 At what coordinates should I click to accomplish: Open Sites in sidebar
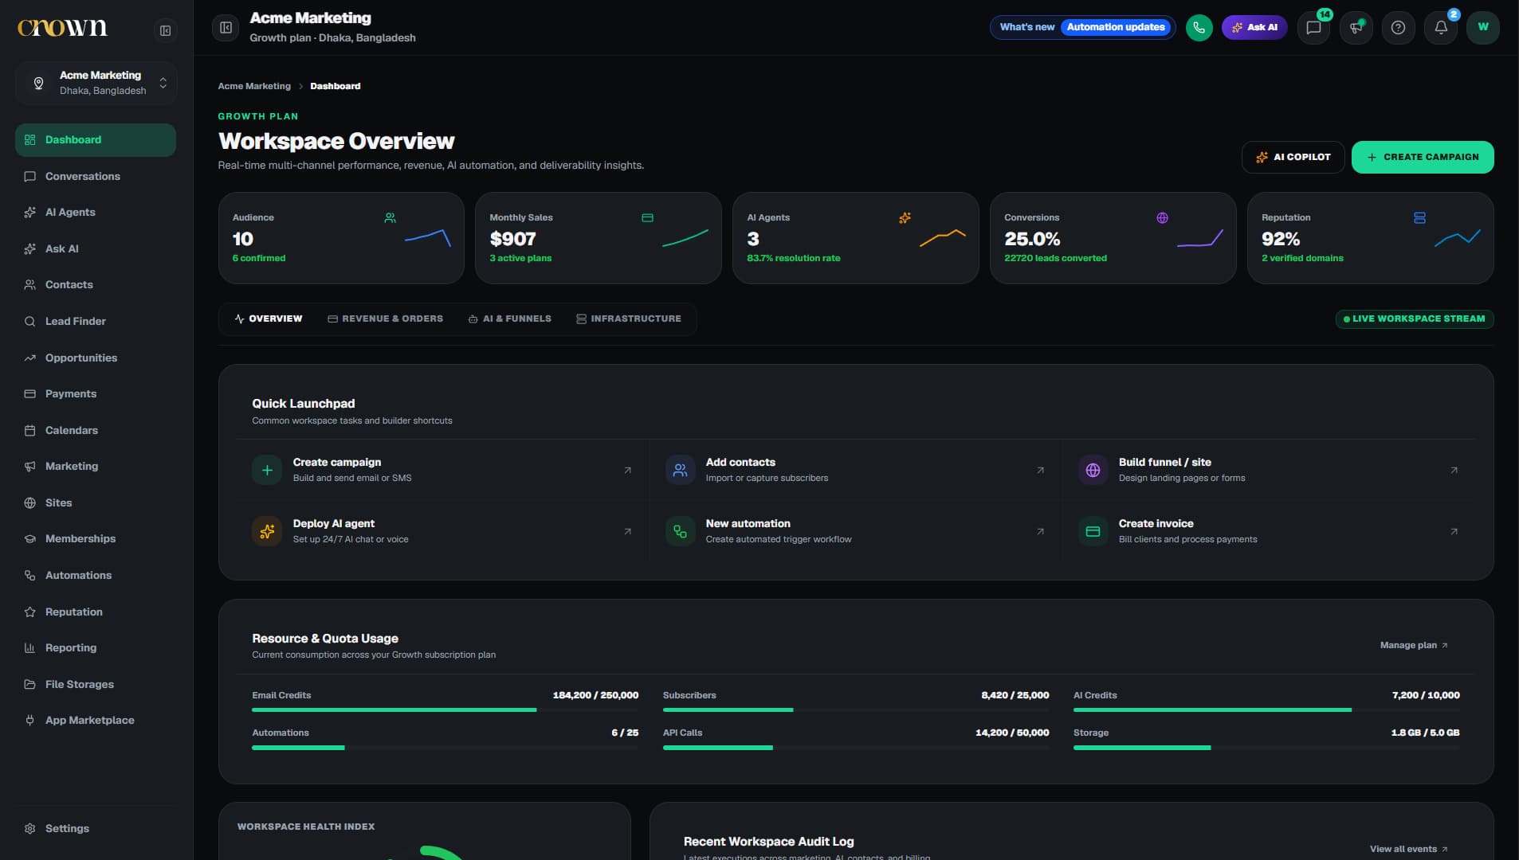click(96, 502)
